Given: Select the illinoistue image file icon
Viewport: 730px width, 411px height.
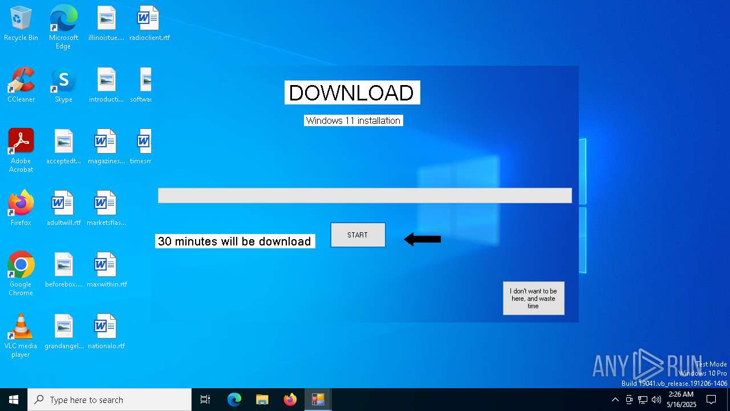Looking at the screenshot, I should point(106,24).
